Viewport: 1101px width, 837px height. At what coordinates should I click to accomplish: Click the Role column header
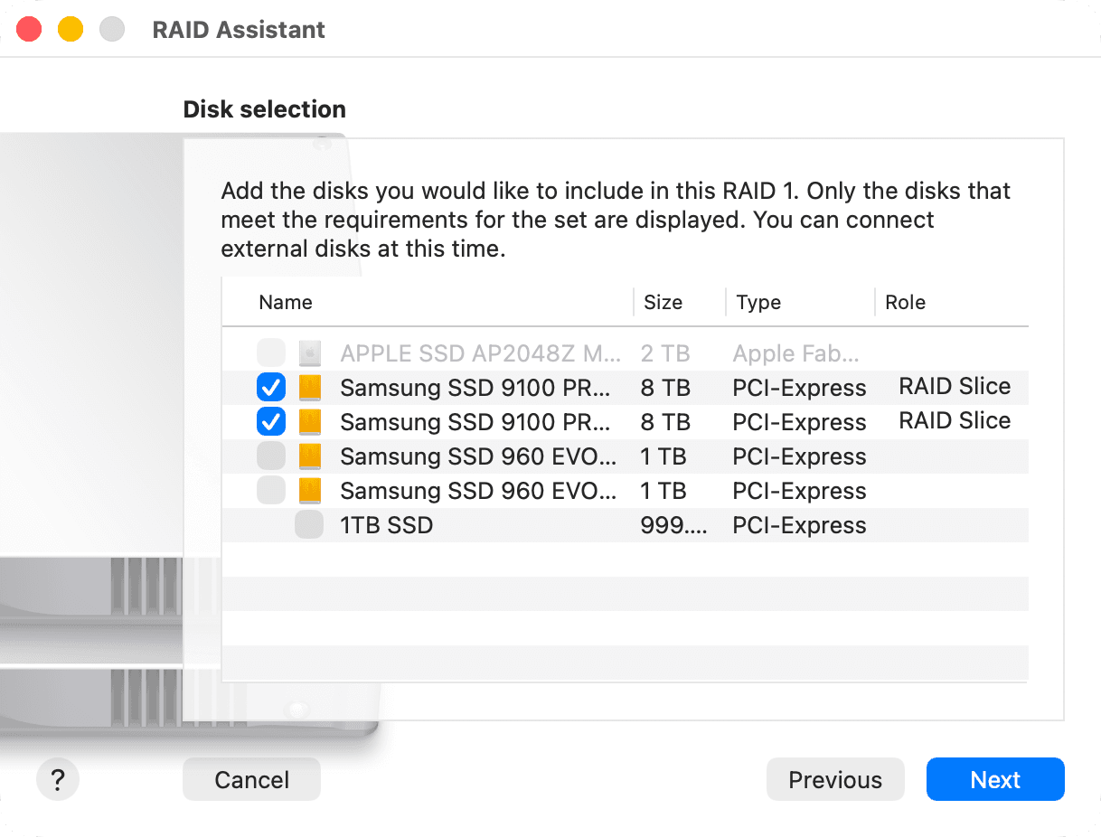pos(905,302)
